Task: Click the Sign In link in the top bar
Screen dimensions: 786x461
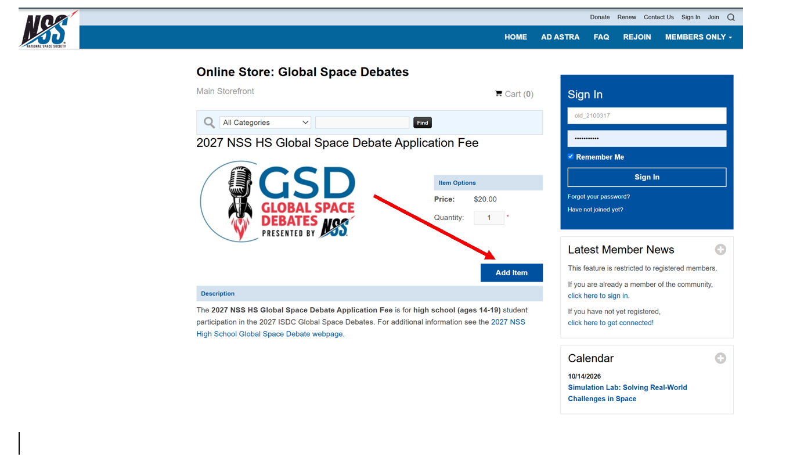Action: [691, 17]
